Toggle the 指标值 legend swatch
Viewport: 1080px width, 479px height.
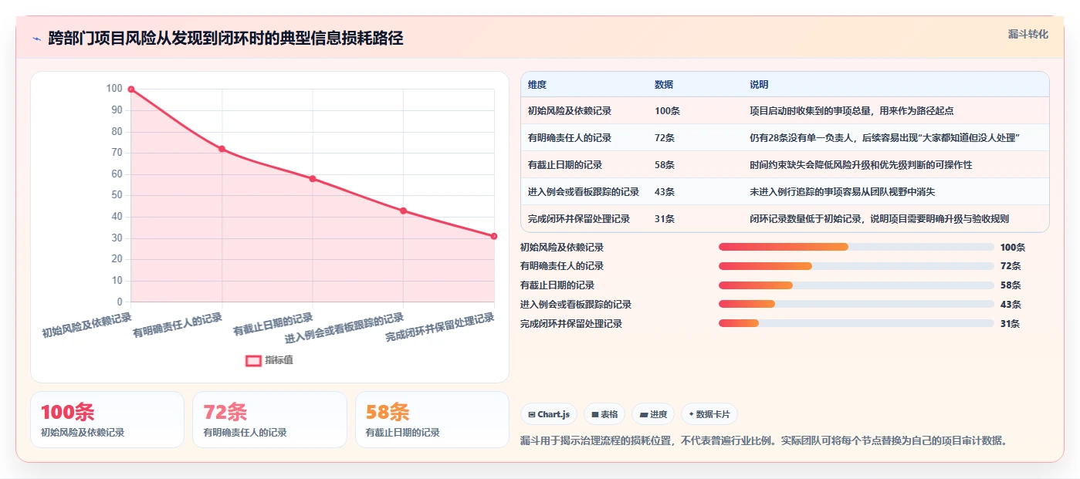tap(253, 360)
